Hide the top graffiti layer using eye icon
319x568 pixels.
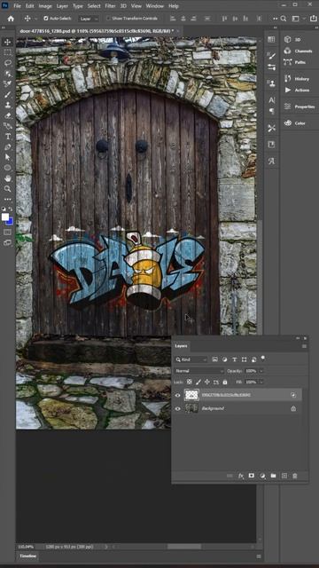177,395
